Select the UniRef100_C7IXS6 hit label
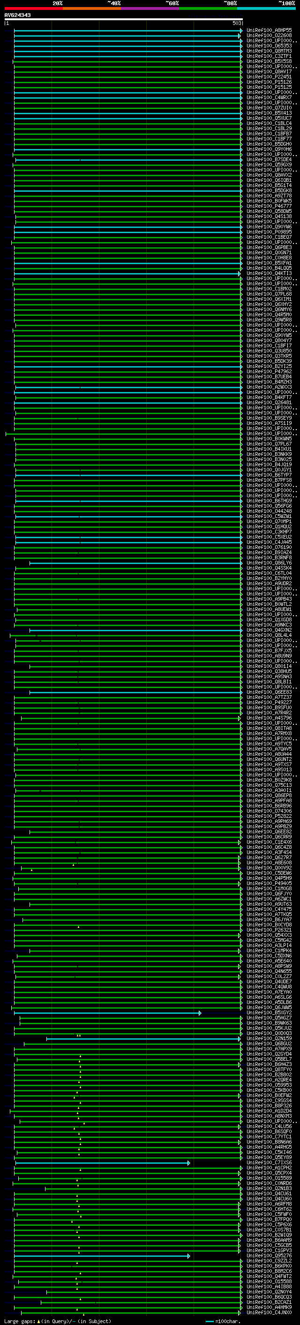This screenshot has width=300, height=1325. click(x=269, y=1162)
